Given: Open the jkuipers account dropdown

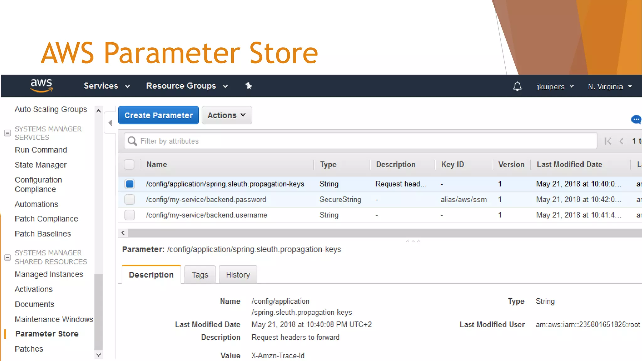Looking at the screenshot, I should 555,86.
